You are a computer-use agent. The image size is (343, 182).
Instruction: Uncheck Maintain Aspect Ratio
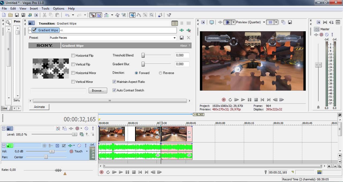[x=114, y=82]
